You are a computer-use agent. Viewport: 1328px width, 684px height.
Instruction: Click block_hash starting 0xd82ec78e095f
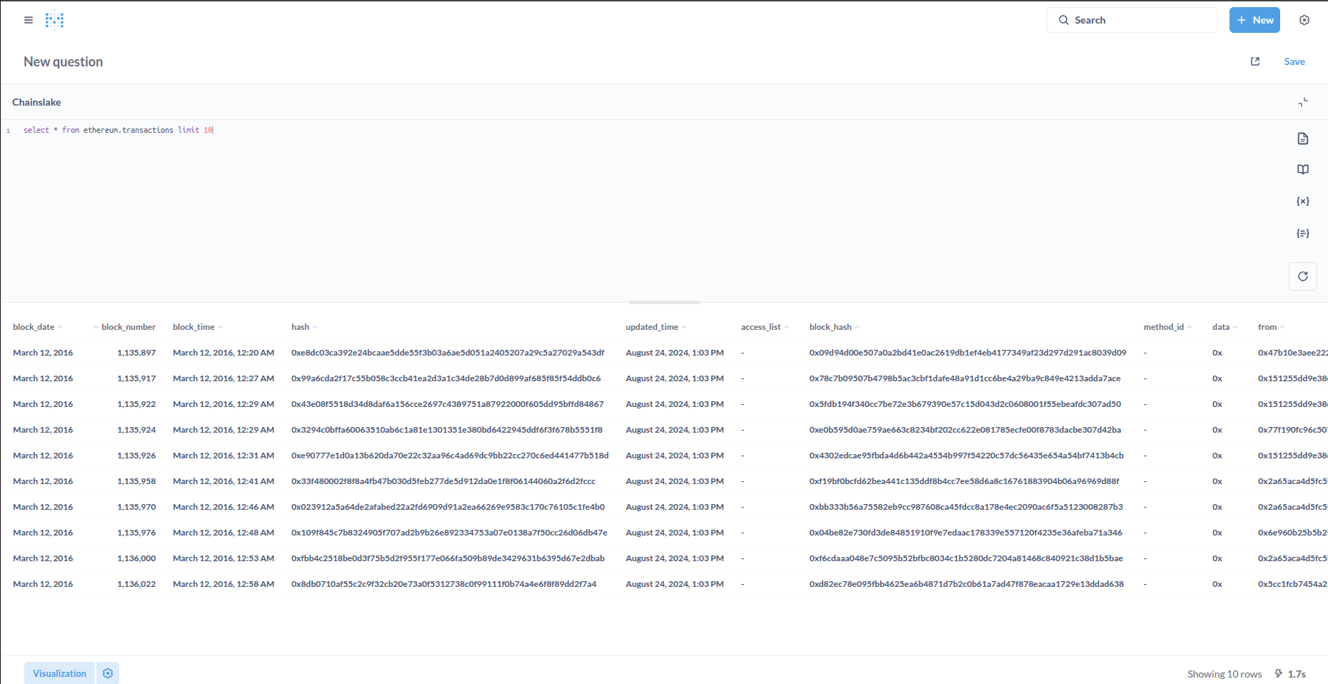pos(967,584)
